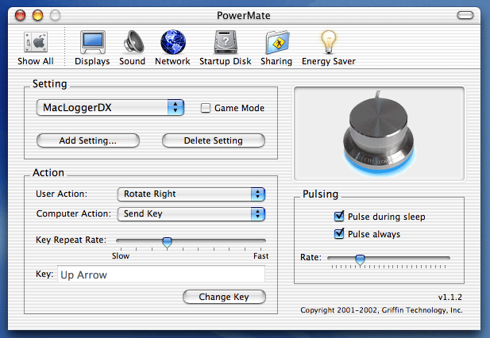Open the Energy Saver lightbulb icon
Screen dimensions: 490x338
(328, 44)
